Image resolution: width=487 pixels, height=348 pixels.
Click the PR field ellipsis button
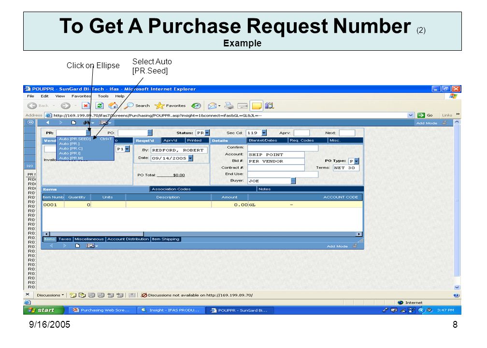pos(88,133)
